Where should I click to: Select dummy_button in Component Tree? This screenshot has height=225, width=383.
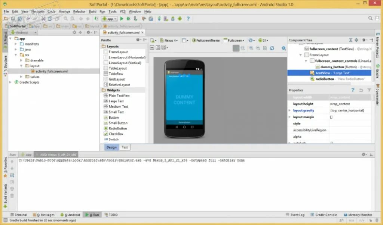[343, 67]
